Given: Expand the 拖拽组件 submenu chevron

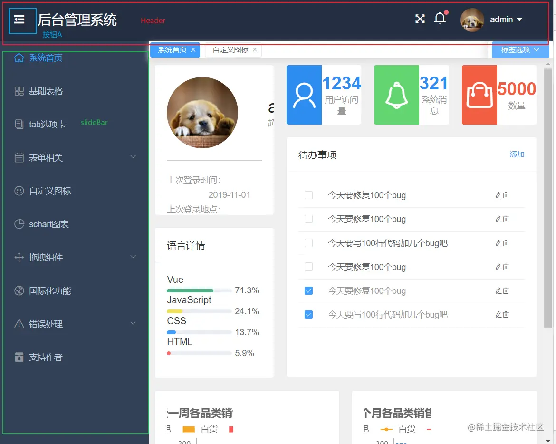Looking at the screenshot, I should (x=134, y=256).
